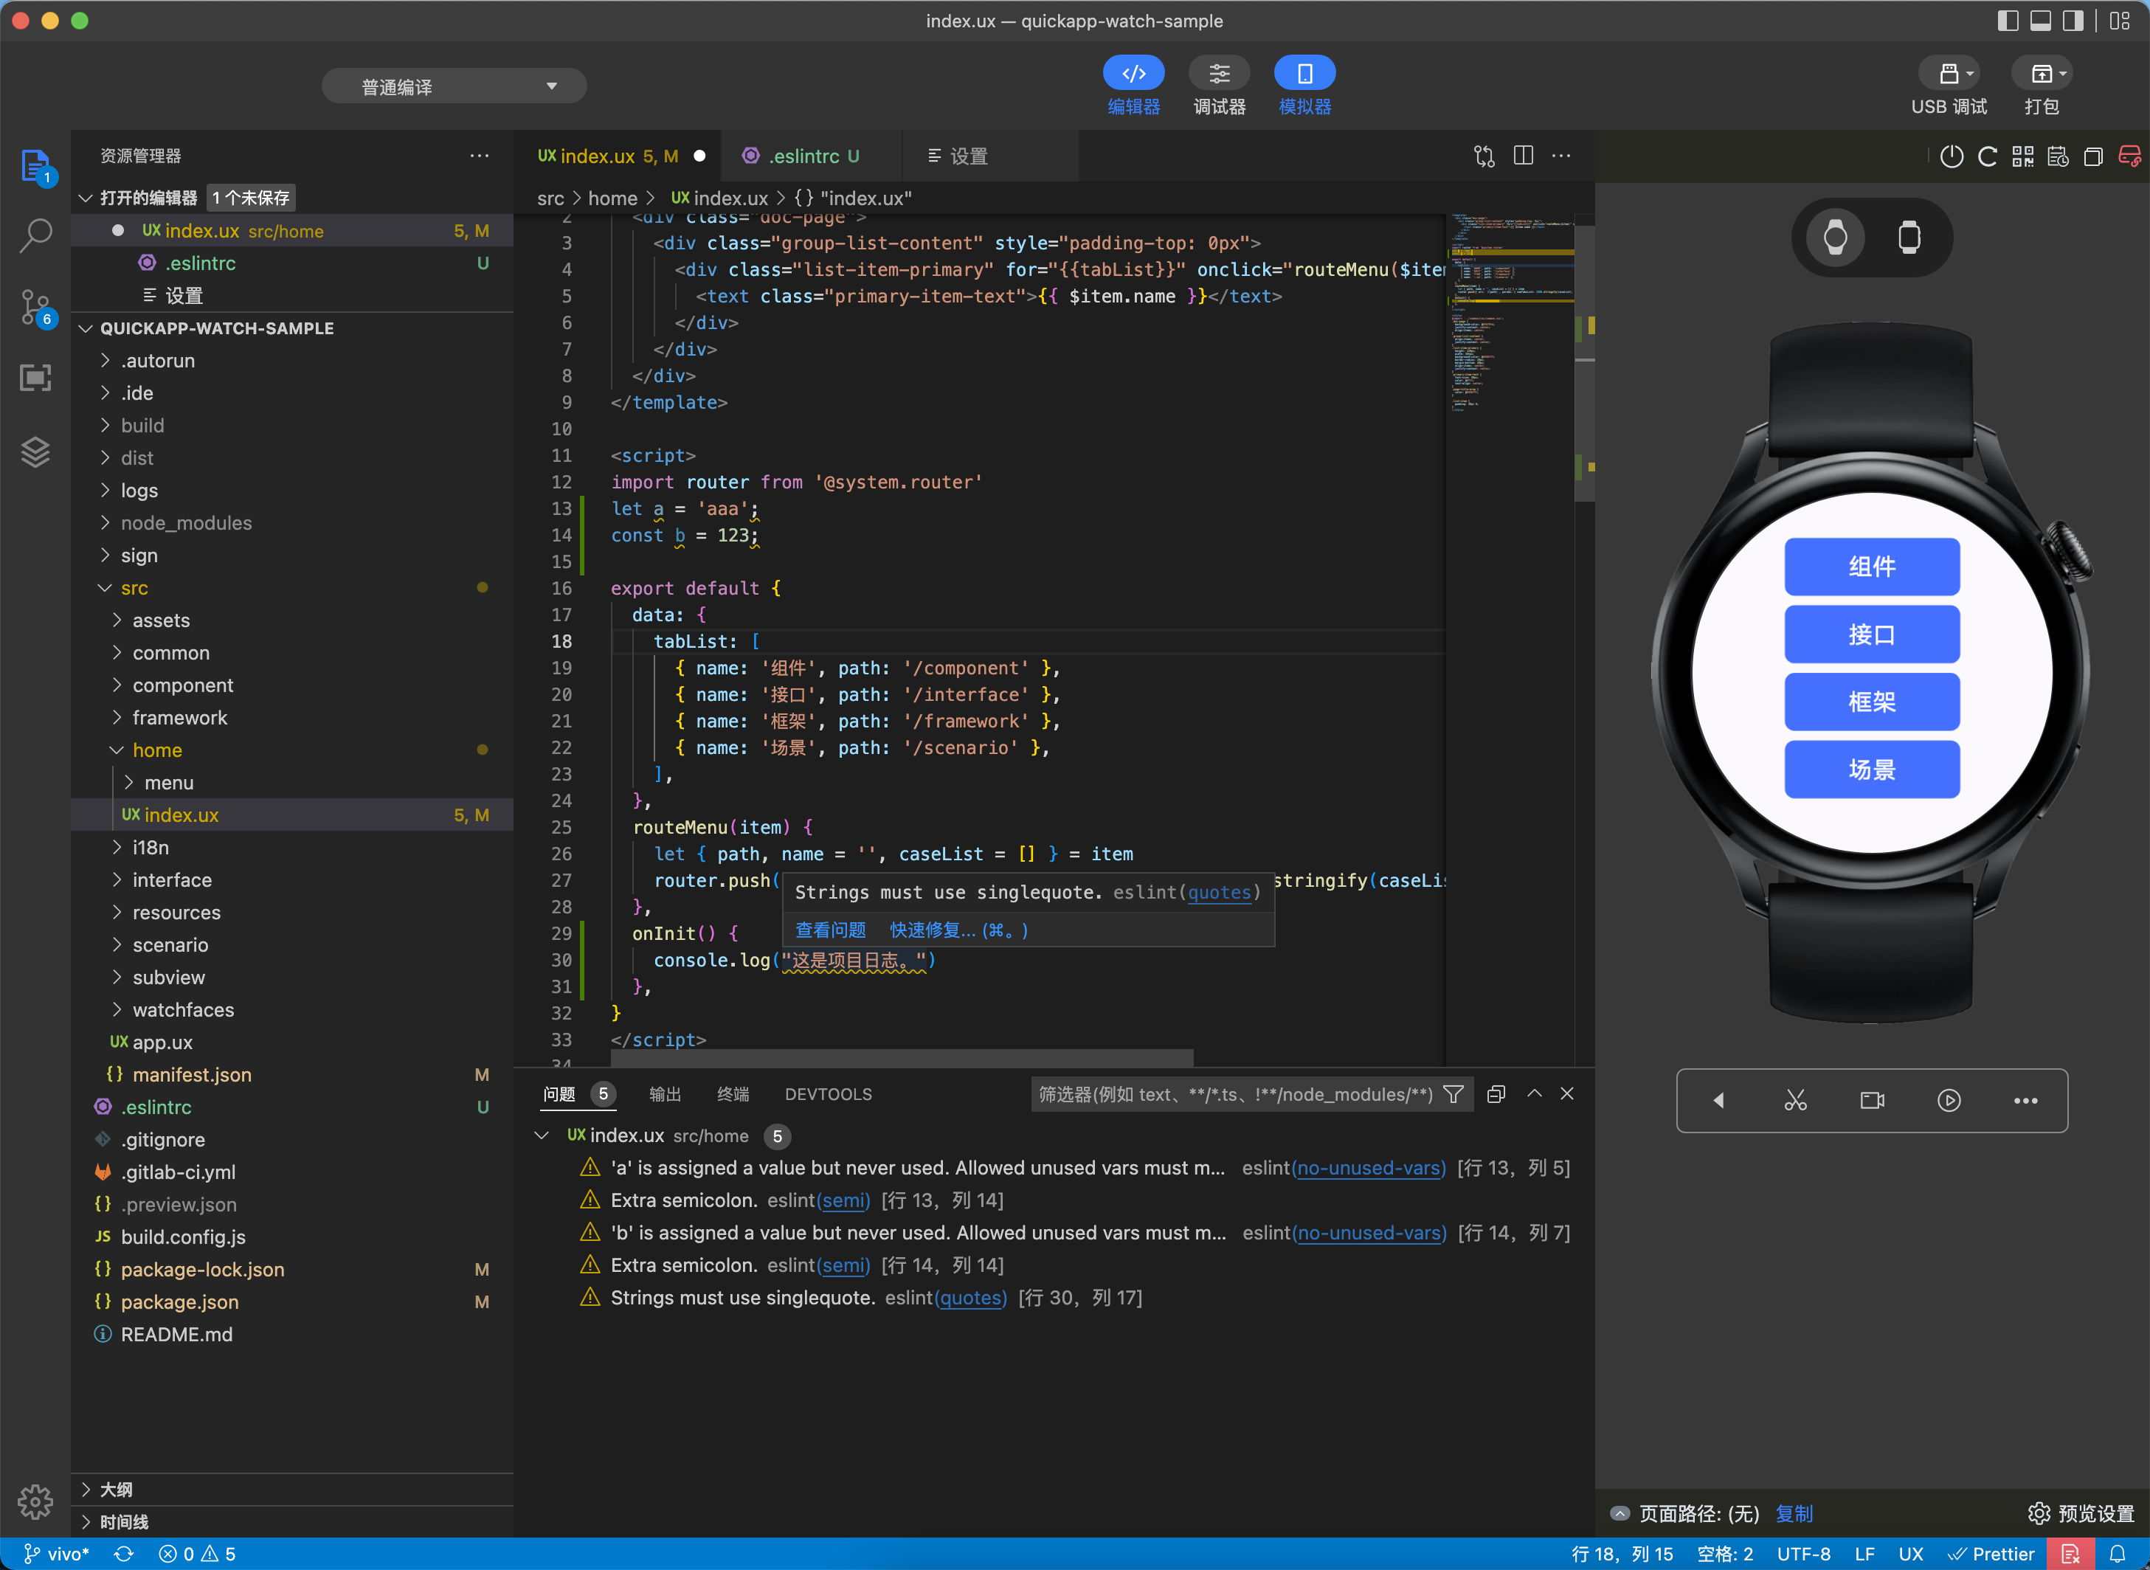Screen dimensions: 2150x1570
Task: Switch to the 终端 panel tab
Action: [732, 1094]
